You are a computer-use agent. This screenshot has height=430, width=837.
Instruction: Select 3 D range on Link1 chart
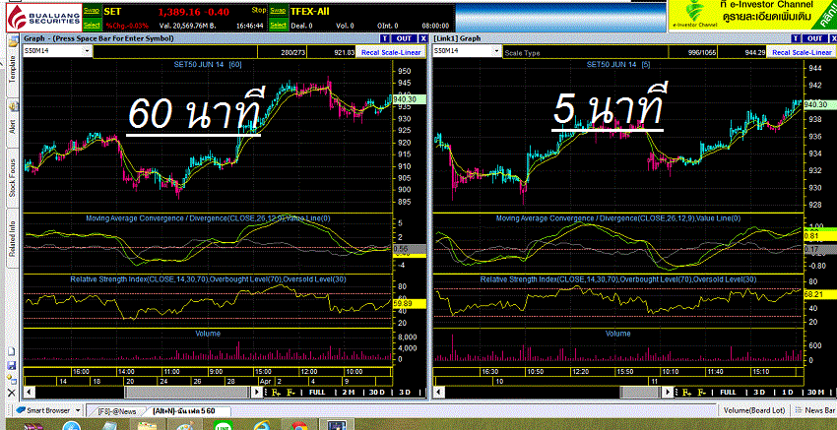(x=758, y=393)
